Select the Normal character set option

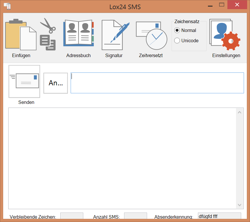177,30
